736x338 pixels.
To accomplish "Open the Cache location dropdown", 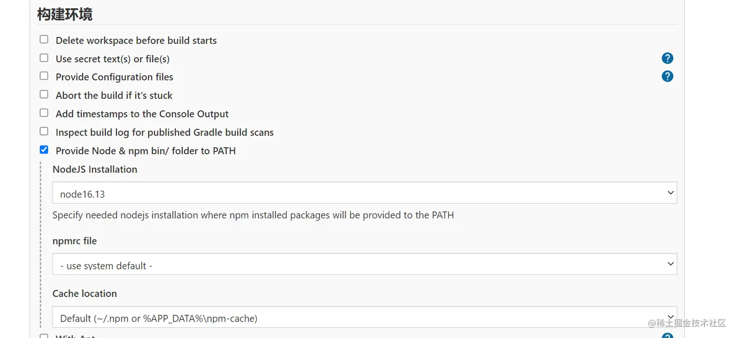I will click(x=364, y=317).
